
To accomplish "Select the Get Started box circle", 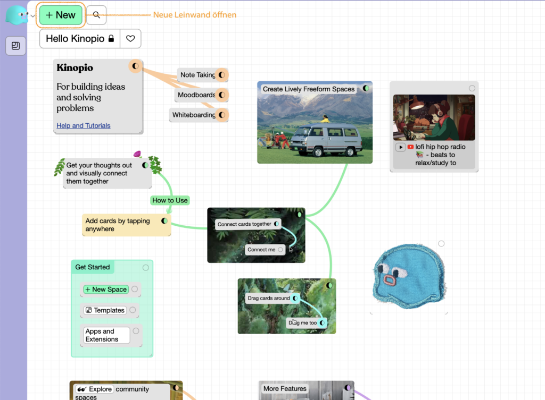I will click(x=146, y=268).
